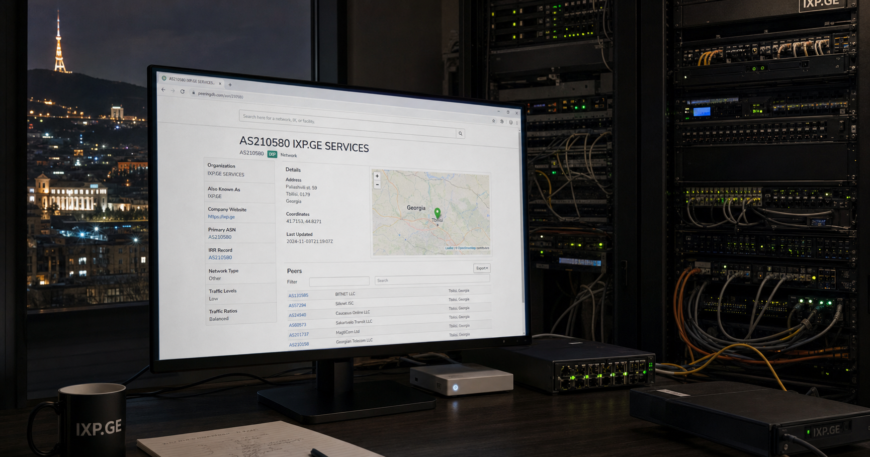Viewport: 870px width, 457px height.
Task: Click the Peers Search field
Action: pyautogui.click(x=432, y=281)
